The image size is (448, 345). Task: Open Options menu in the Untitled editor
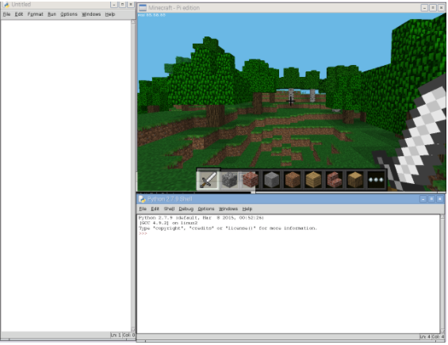click(69, 14)
